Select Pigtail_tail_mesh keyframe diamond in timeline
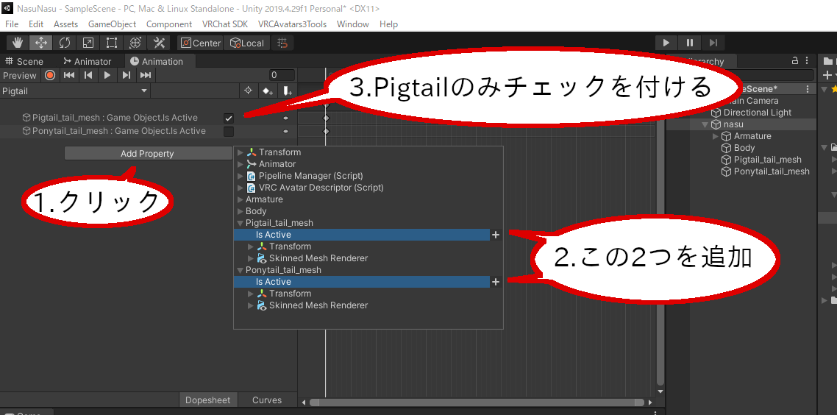837x415 pixels. pyautogui.click(x=326, y=118)
